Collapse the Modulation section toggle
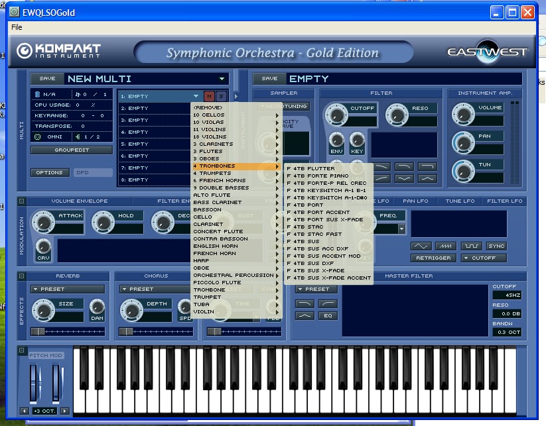Viewport: 546px width, 426px height. pyautogui.click(x=22, y=201)
